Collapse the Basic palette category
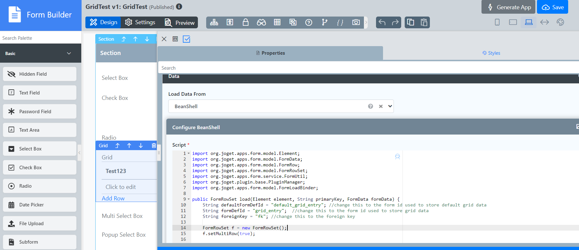The height and width of the screenshot is (250, 579). (69, 53)
